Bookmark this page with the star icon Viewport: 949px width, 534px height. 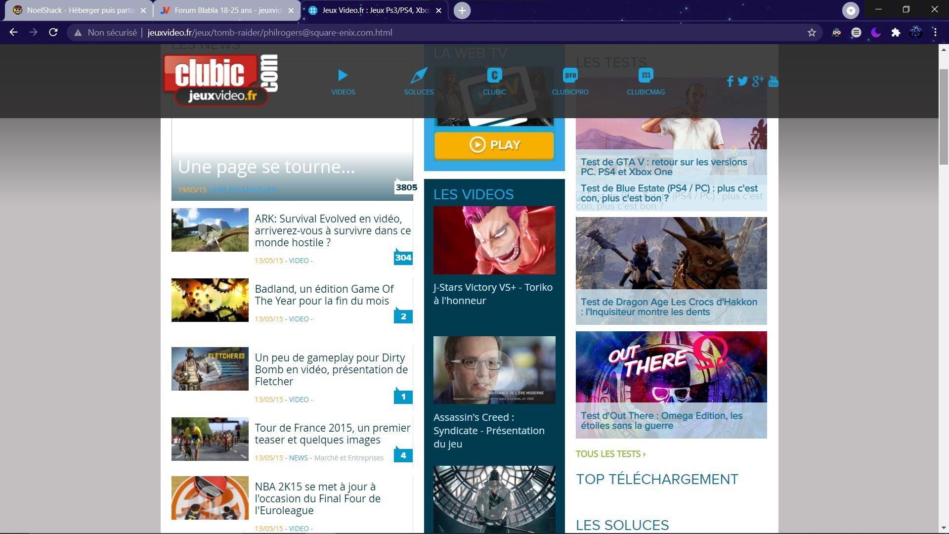coord(812,33)
